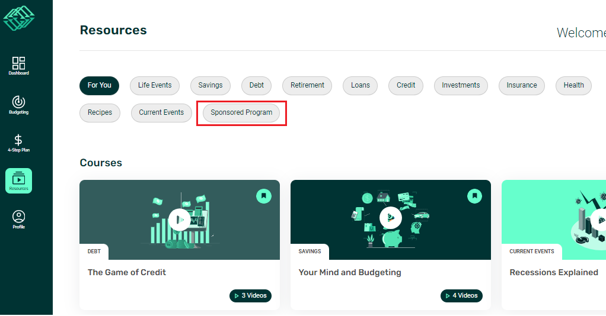Select the Resources sidebar icon

(x=18, y=180)
